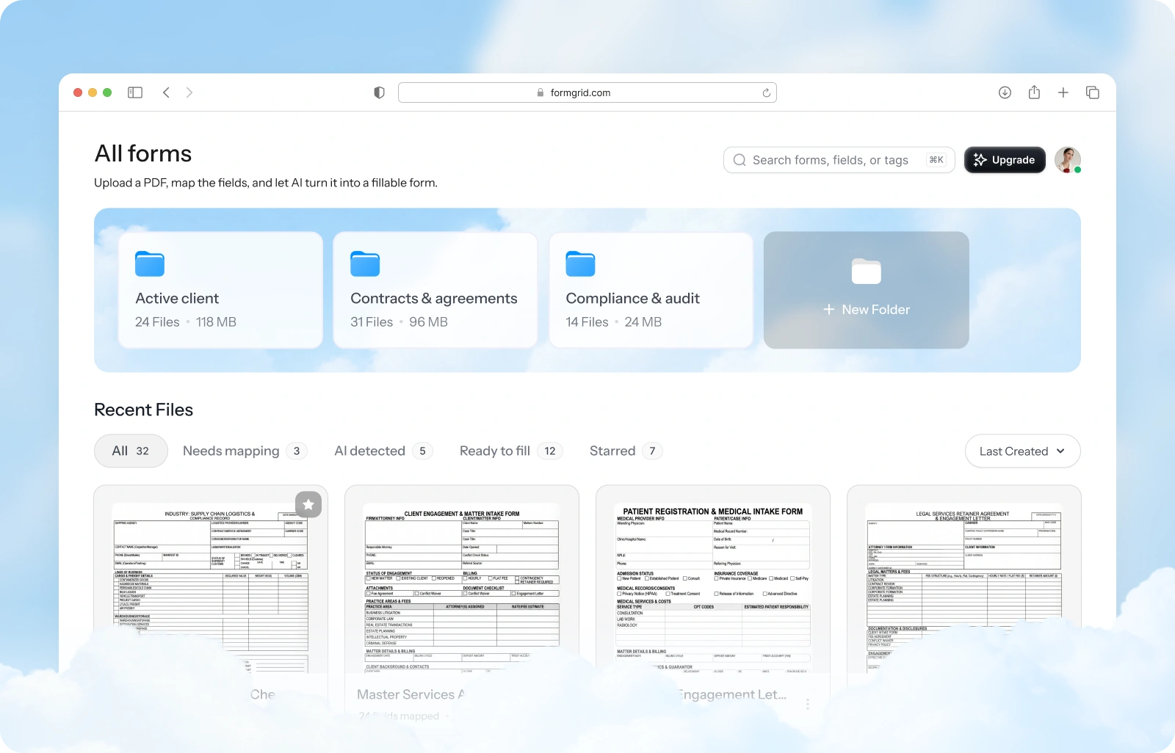Show the tab overview icon
1175x753 pixels.
[x=1093, y=92]
